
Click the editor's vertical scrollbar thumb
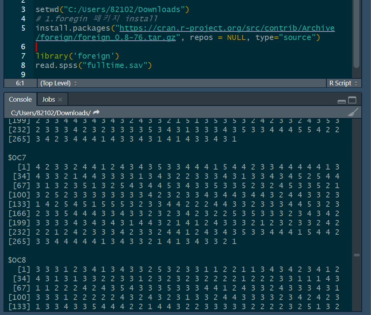[356, 33]
